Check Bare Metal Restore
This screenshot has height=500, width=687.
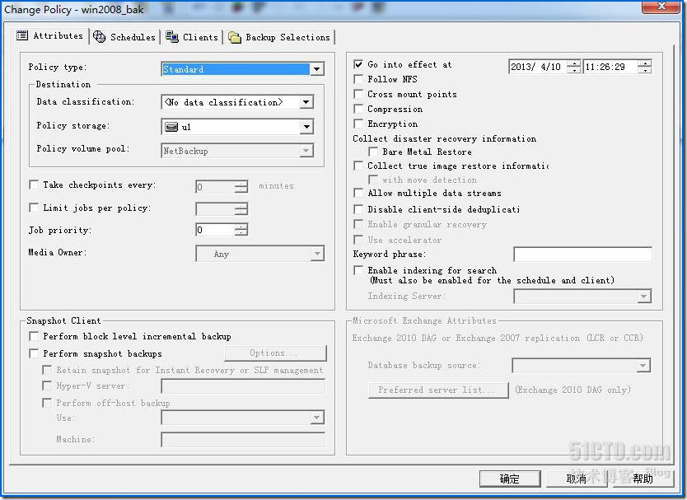[x=373, y=152]
